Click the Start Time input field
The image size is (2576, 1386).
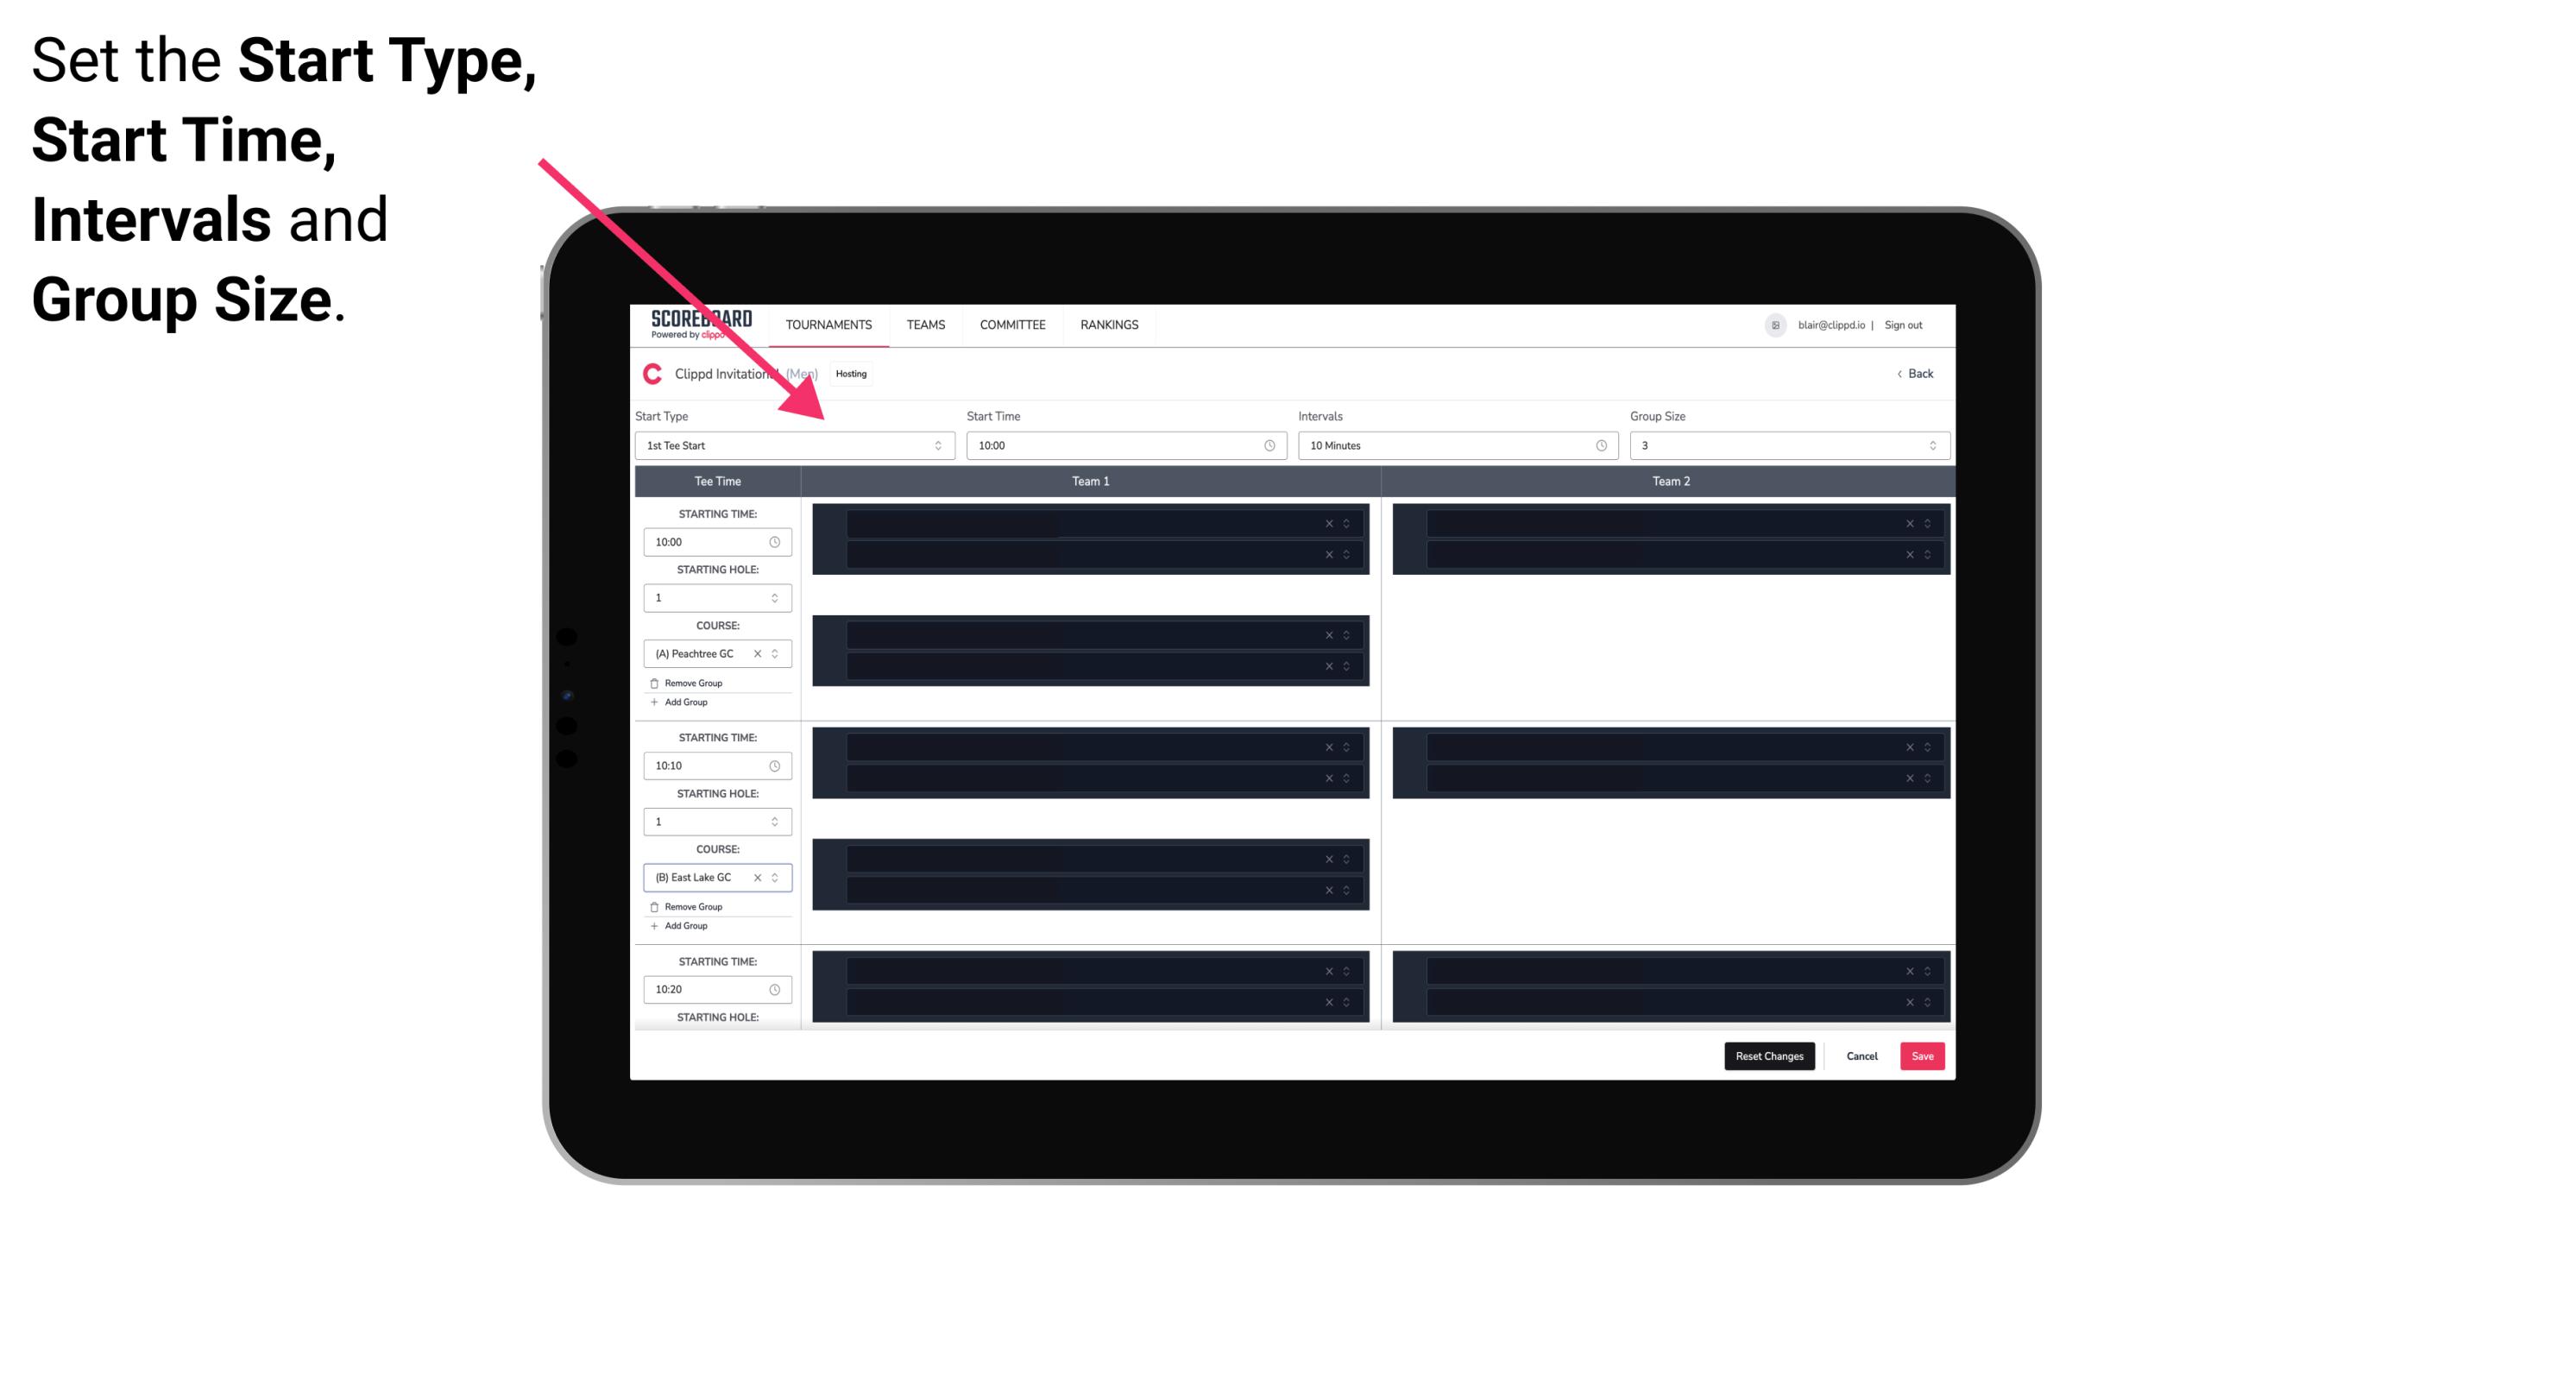pyautogui.click(x=1124, y=445)
